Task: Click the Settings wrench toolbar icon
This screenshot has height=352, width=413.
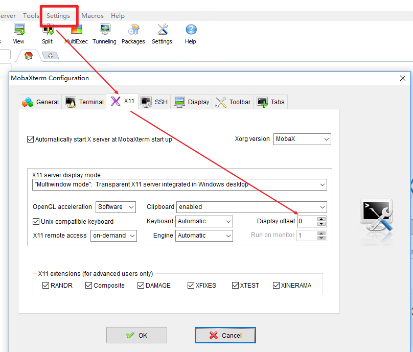Action: coord(162,34)
